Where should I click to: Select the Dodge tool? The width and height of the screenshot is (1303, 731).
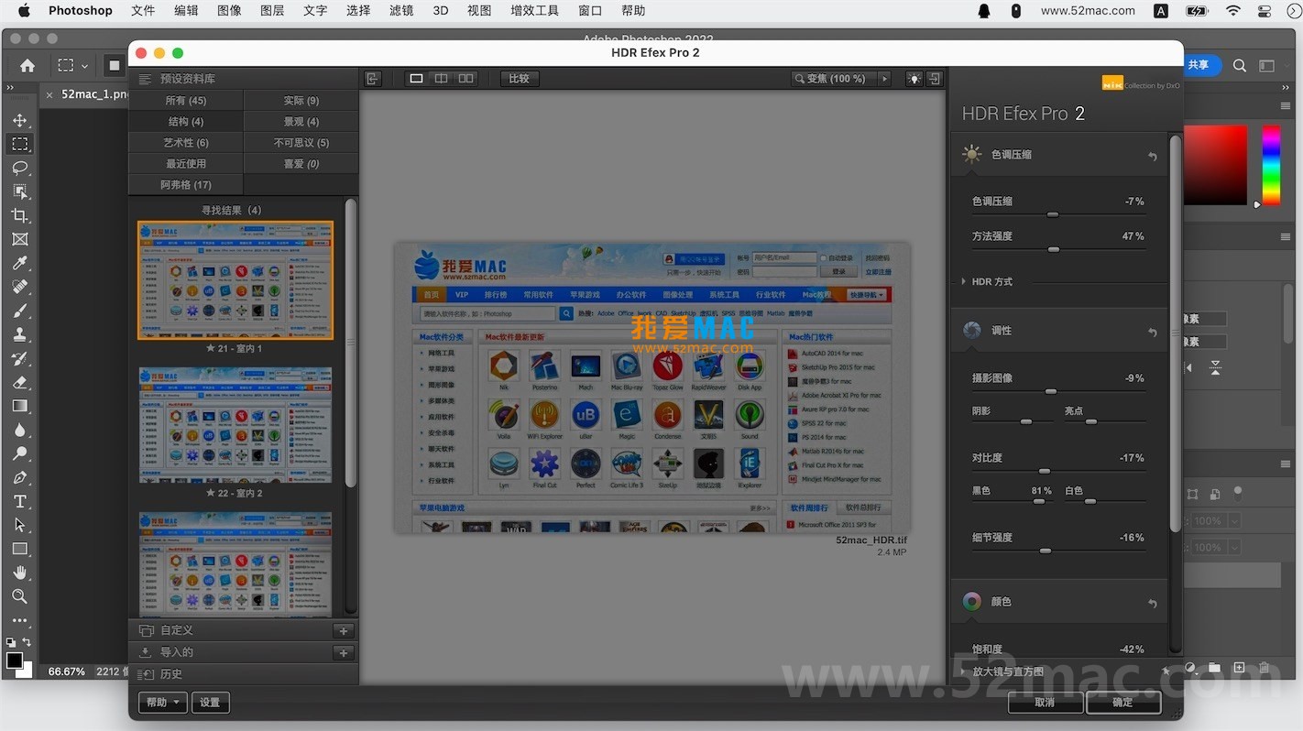(x=20, y=453)
